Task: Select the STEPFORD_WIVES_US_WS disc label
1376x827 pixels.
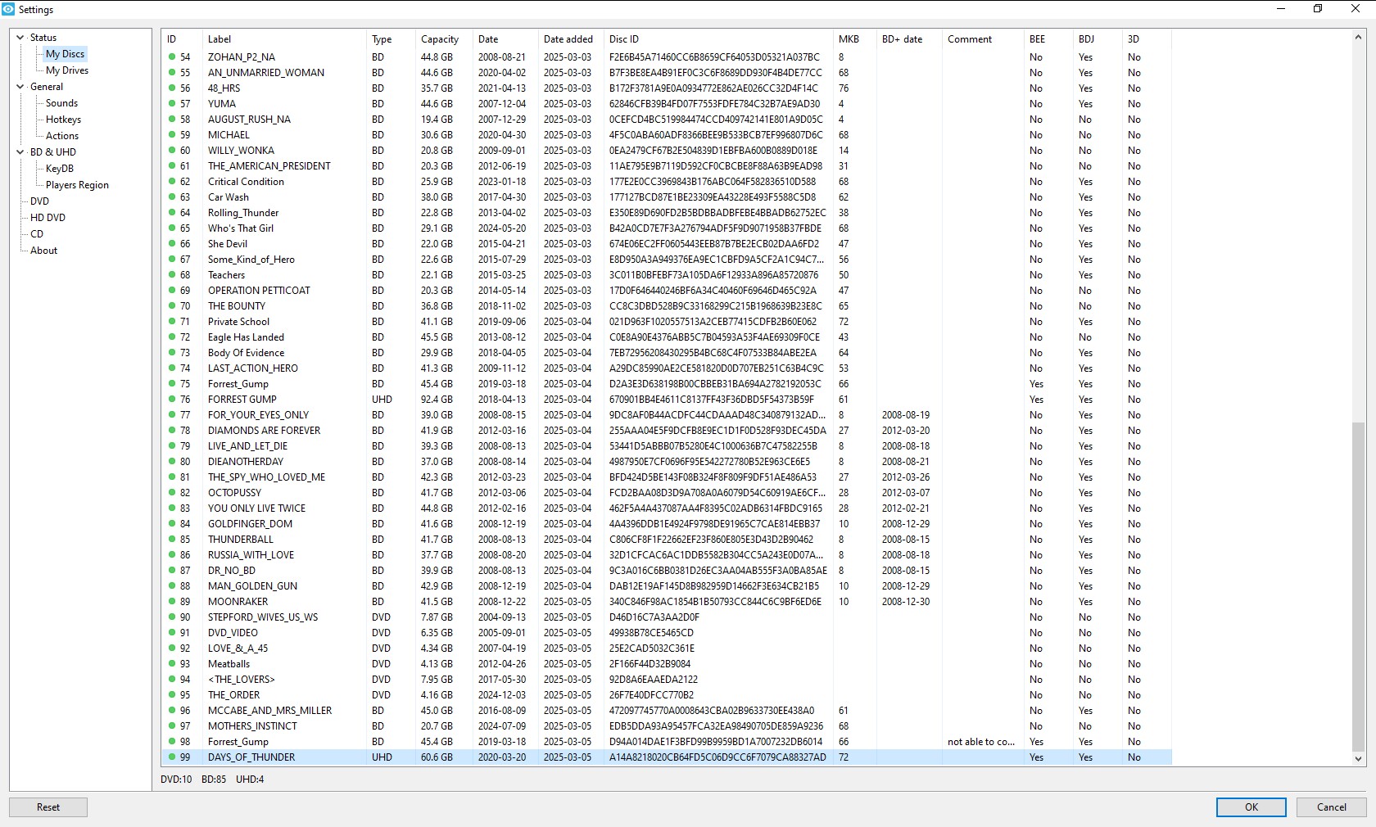Action: pos(263,617)
